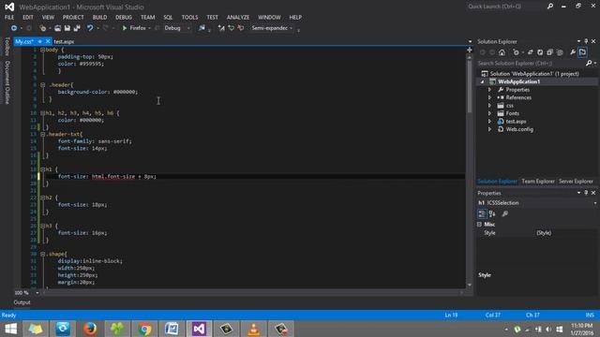Click the Save All toolbar icon
Viewport: 600px width, 337px height.
[77, 28]
